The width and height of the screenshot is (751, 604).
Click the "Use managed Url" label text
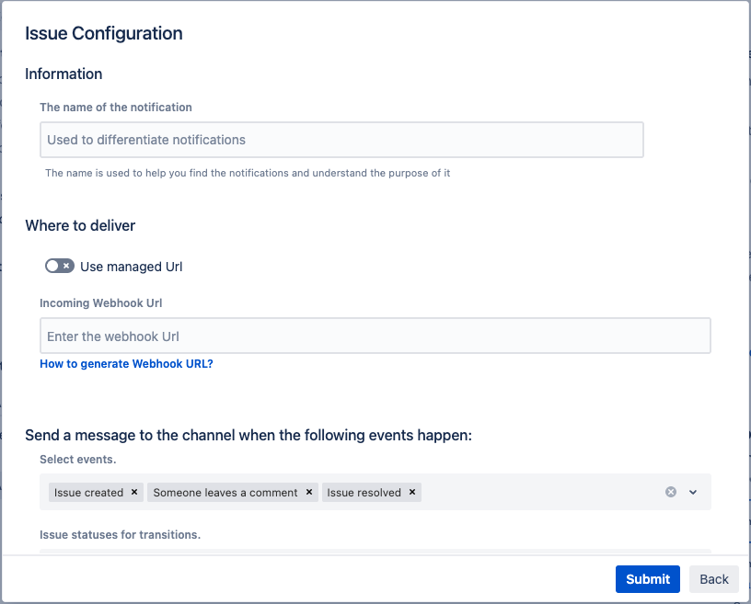(x=132, y=267)
